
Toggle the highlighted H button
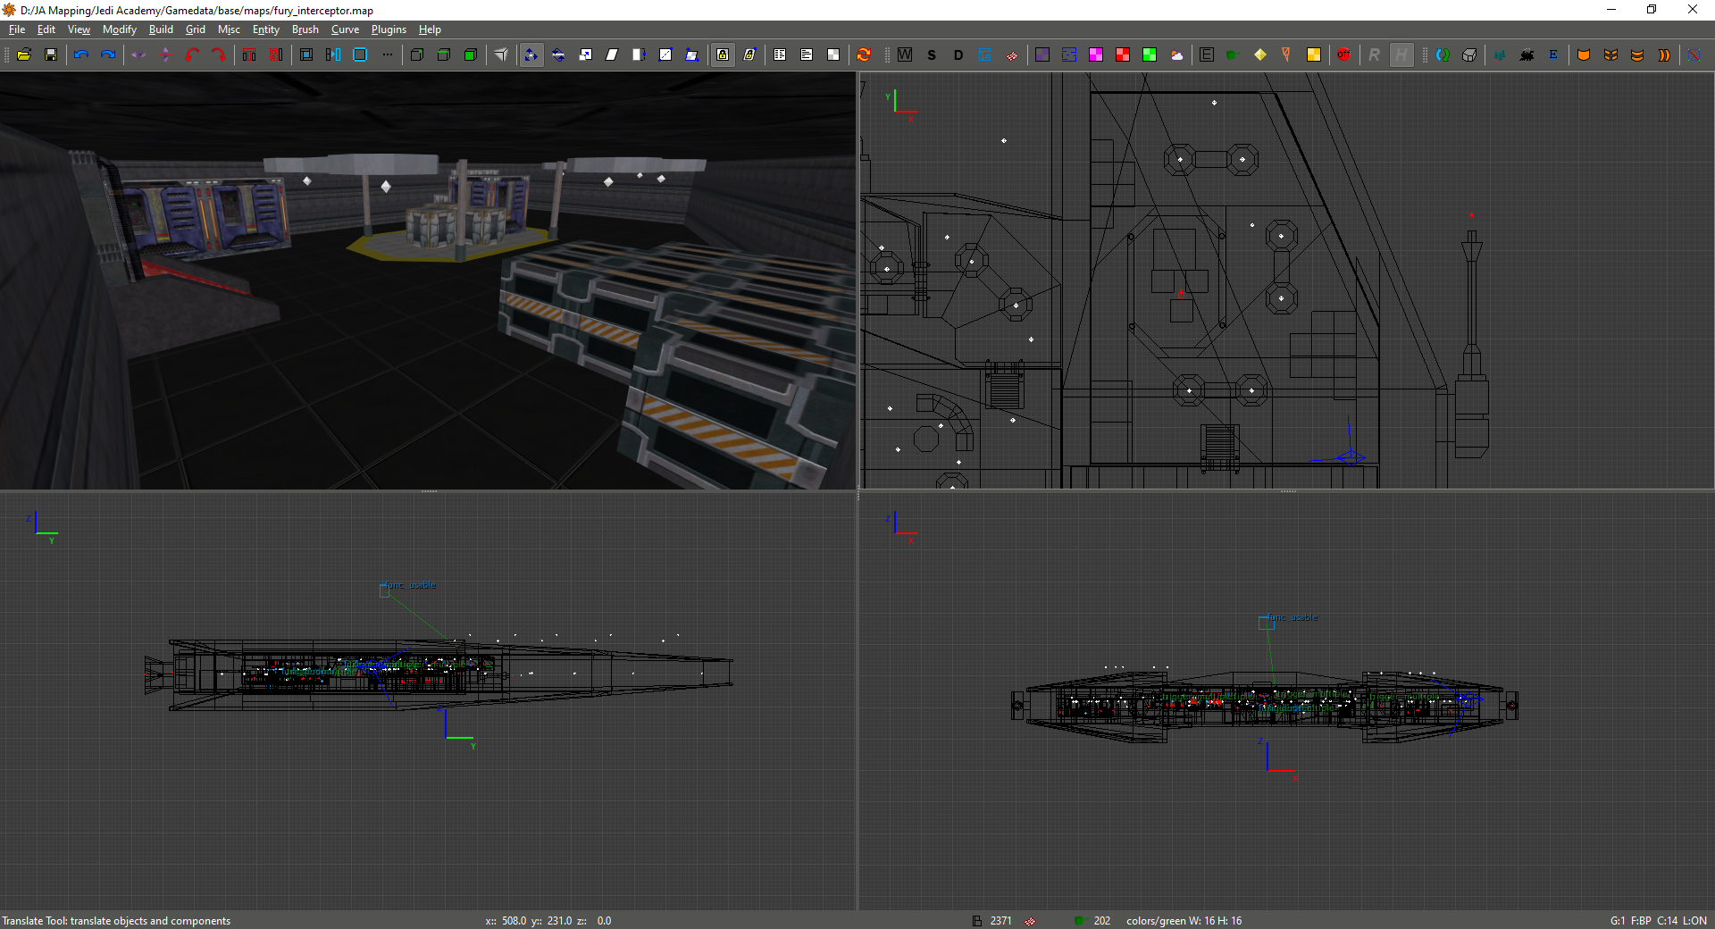click(x=1401, y=54)
